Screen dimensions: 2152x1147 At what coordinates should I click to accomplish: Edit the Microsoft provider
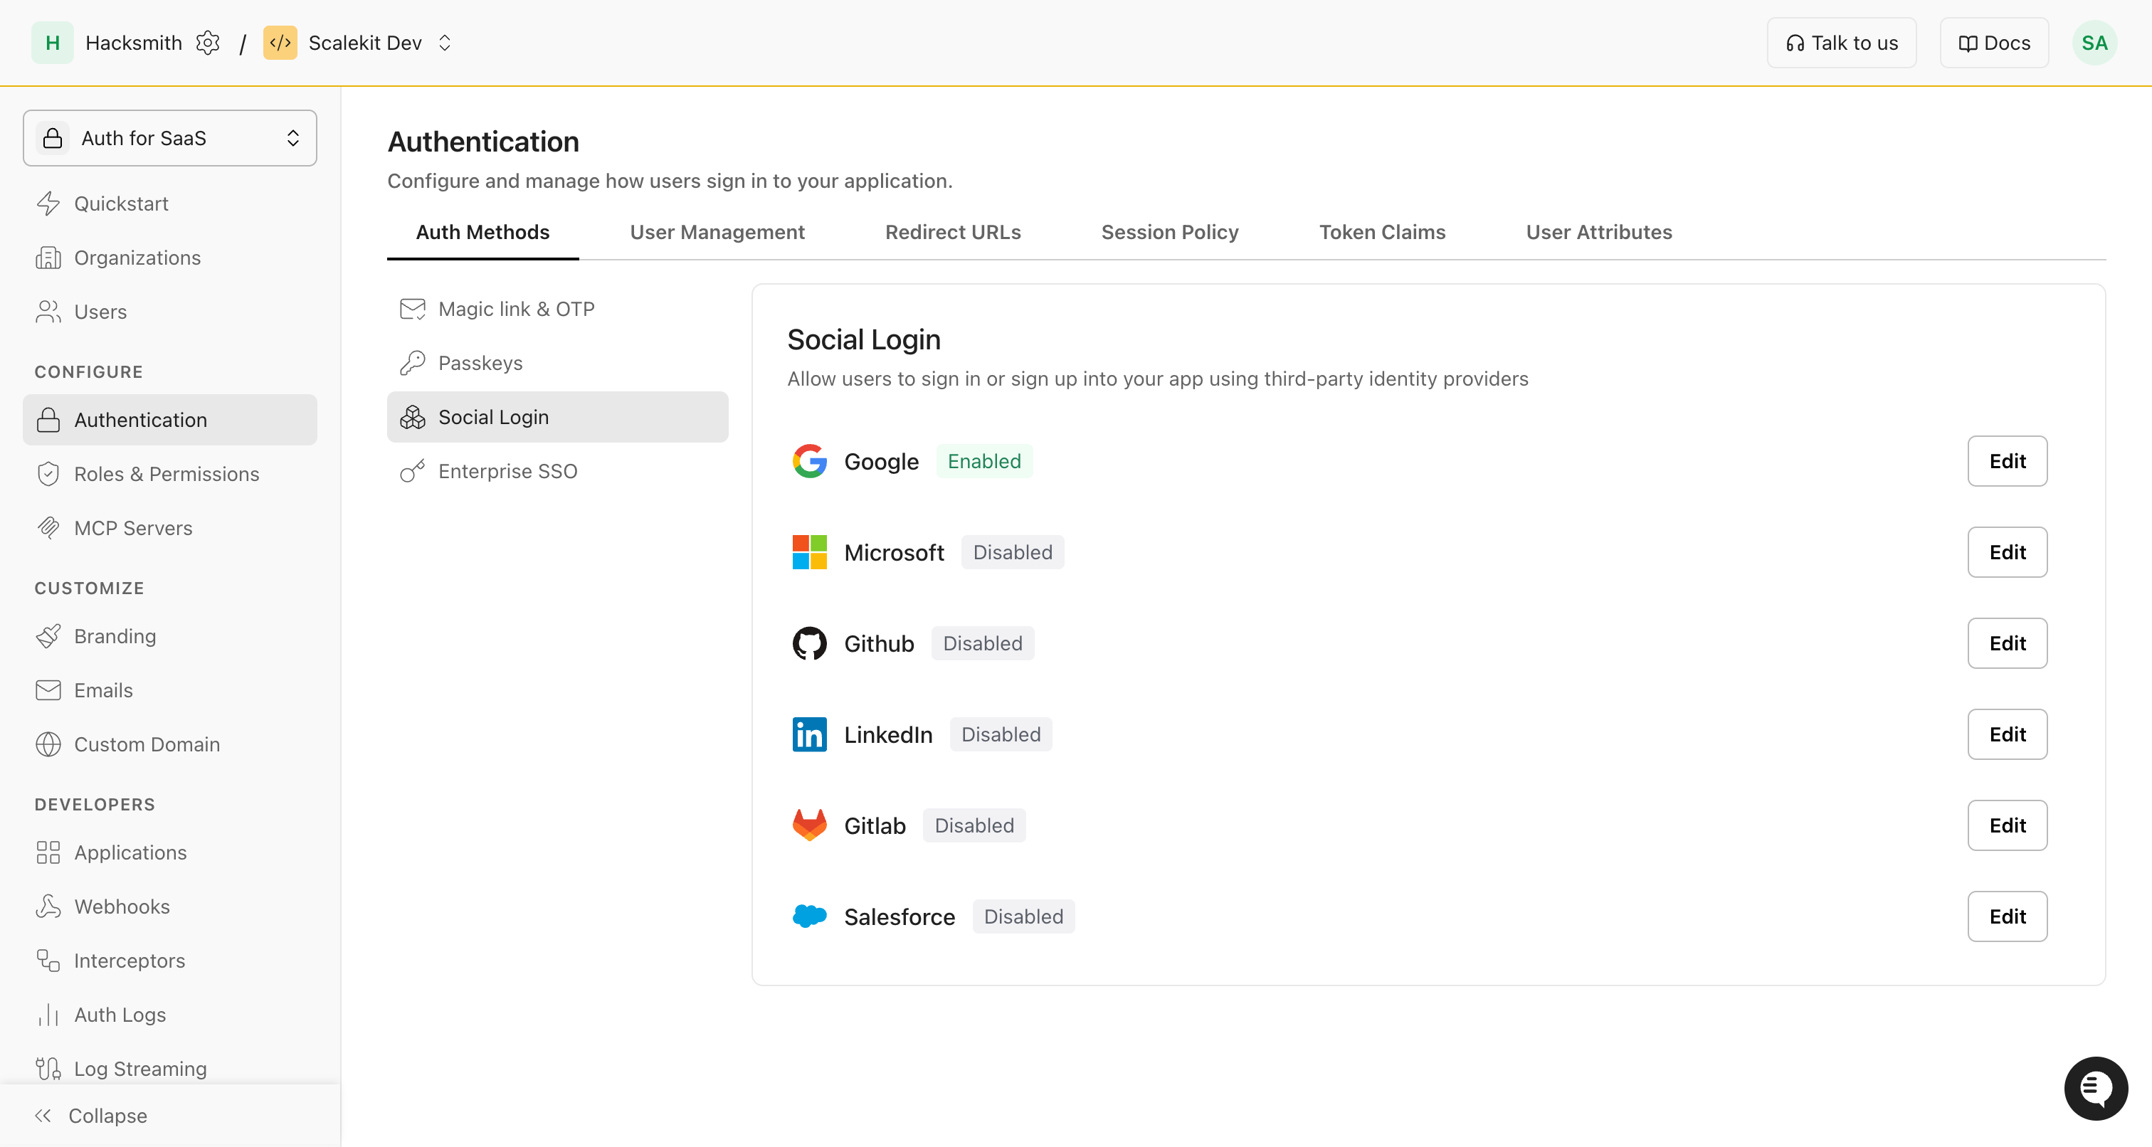(2007, 552)
